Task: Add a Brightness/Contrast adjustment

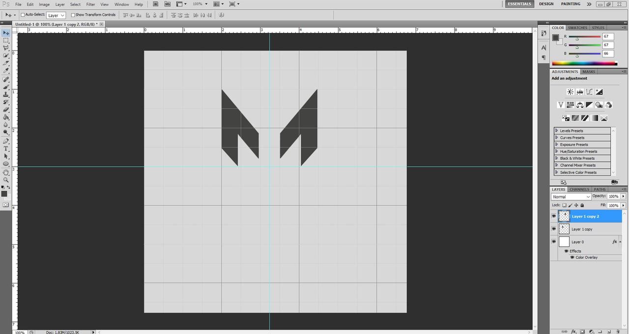Action: 570,92
